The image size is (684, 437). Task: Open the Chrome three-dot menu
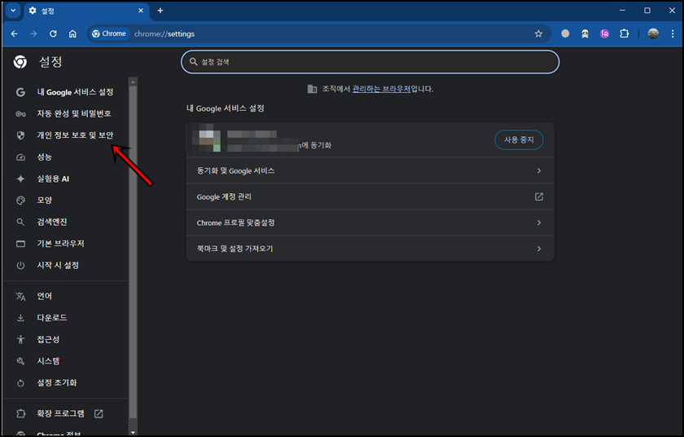673,33
